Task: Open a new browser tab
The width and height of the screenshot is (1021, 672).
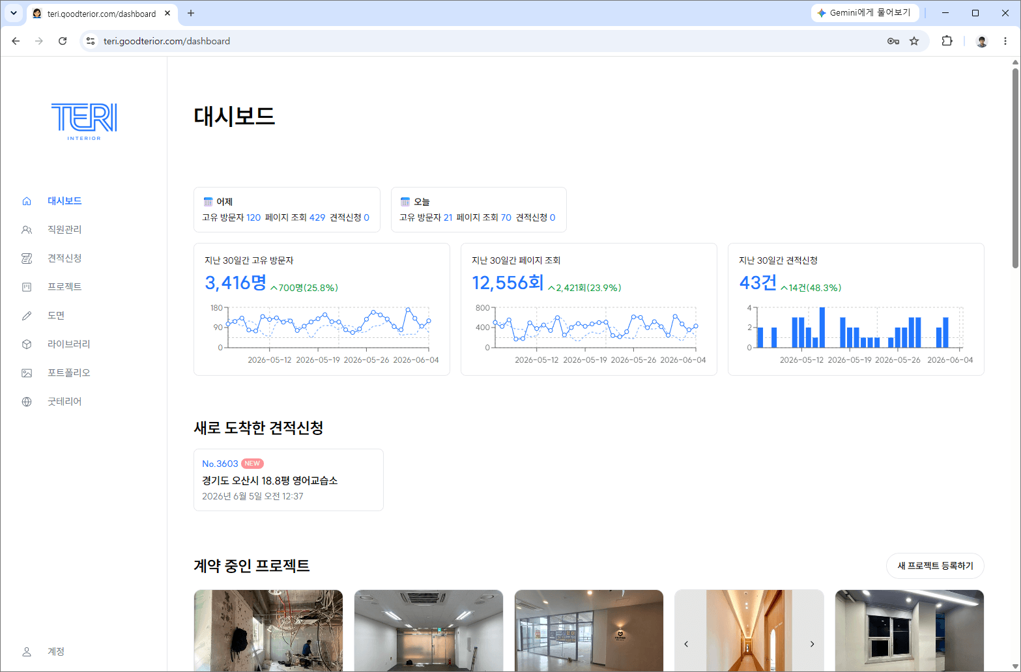Action: (x=191, y=13)
